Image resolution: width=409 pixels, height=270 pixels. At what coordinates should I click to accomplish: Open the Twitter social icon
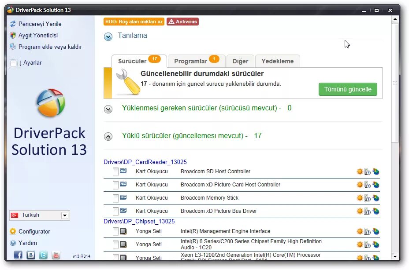point(43,255)
